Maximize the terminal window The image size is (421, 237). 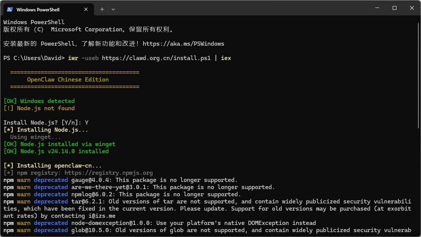point(395,8)
